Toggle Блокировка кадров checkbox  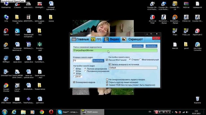click(x=74, y=82)
